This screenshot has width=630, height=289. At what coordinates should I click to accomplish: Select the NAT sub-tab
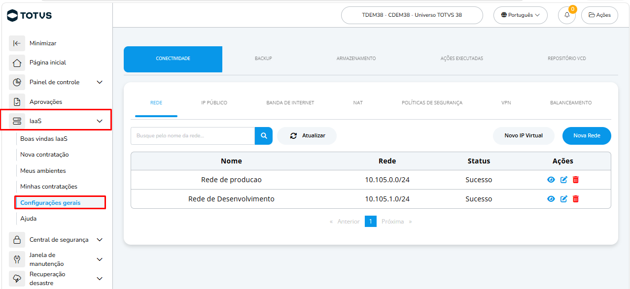coord(358,103)
